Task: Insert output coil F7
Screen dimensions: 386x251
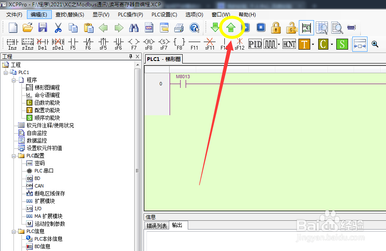Action: [x=134, y=44]
